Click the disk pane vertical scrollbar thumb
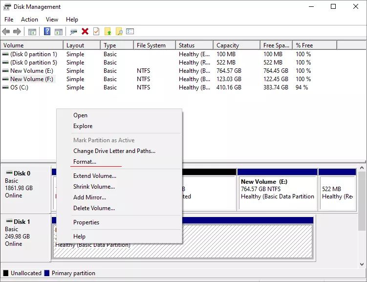The image size is (367, 282). [x=362, y=201]
